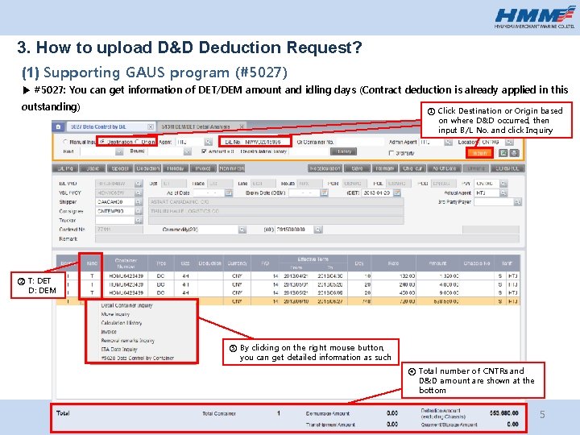Viewport: 580px width, 435px height.
Task: Click the Chg. Cur button
Action: pyautogui.click(x=412, y=168)
